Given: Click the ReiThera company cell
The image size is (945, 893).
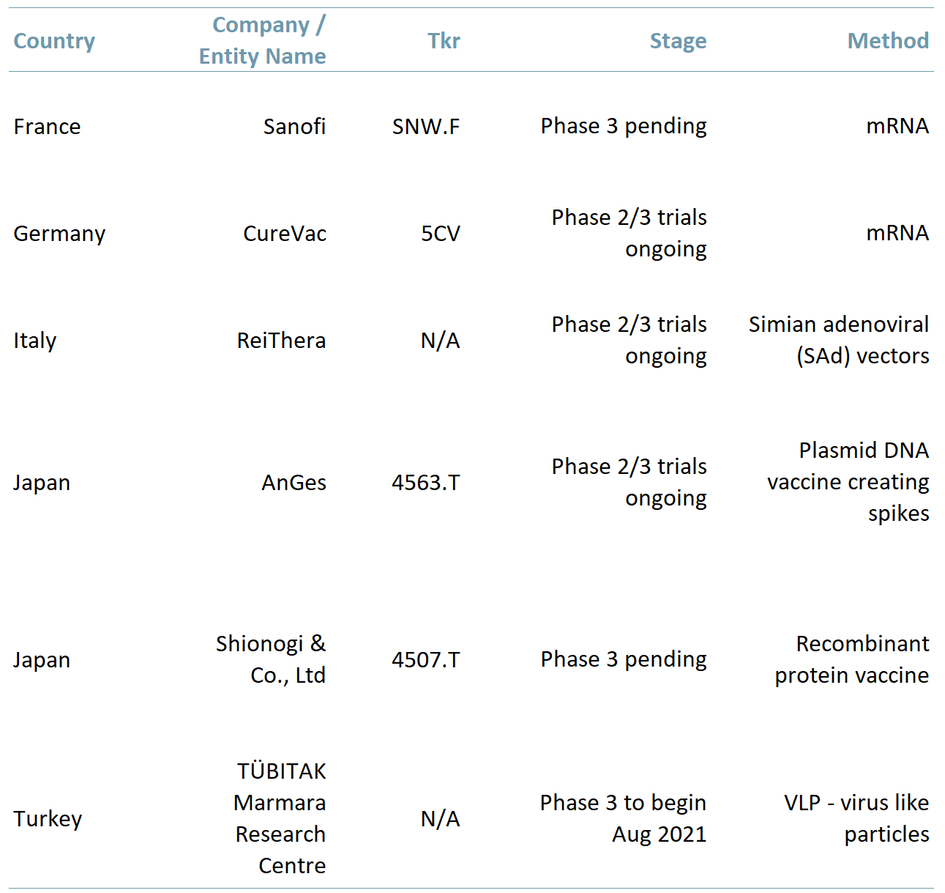Looking at the screenshot, I should point(281,341).
